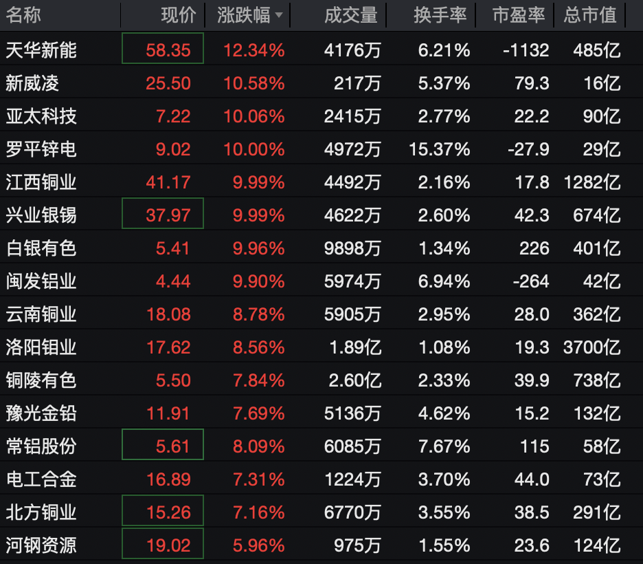Sort by the 成交量 column header
The width and height of the screenshot is (643, 564).
(351, 15)
